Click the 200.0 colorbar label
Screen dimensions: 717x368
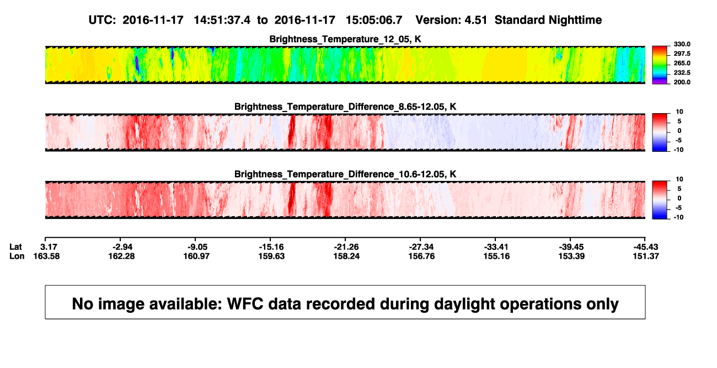(x=682, y=82)
